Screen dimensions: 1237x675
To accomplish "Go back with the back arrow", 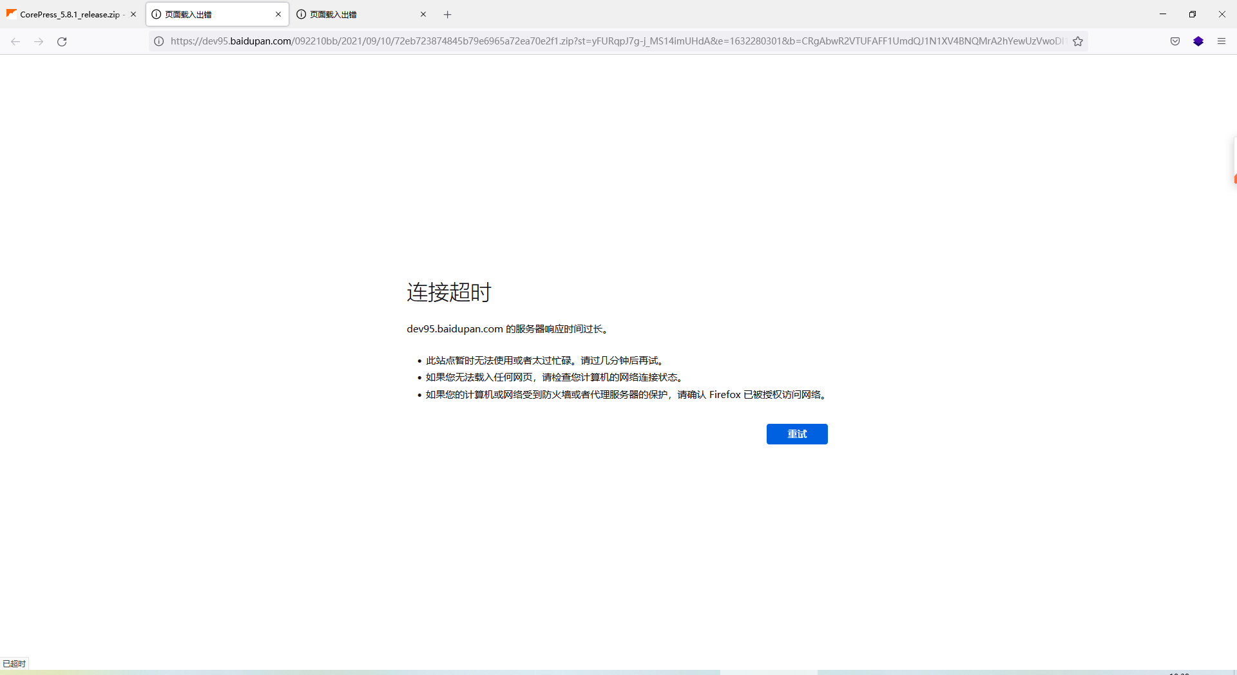I will [x=15, y=41].
